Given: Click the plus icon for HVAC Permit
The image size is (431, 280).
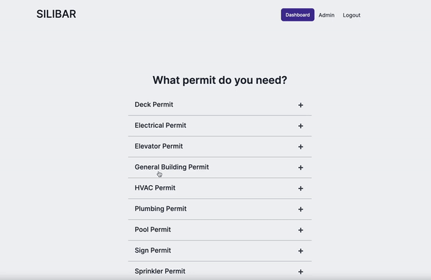Looking at the screenshot, I should click(x=300, y=189).
